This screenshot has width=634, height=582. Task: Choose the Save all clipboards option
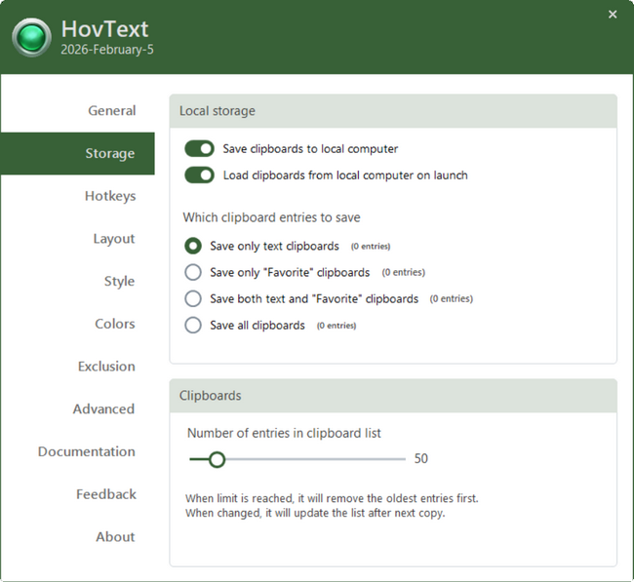coord(193,325)
